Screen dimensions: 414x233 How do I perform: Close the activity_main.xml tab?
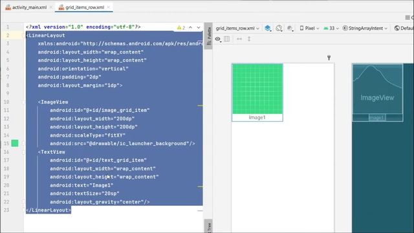pos(51,7)
